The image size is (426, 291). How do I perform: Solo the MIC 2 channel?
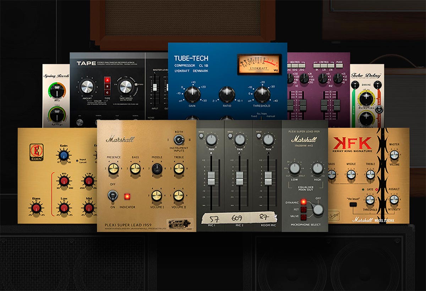(231, 136)
